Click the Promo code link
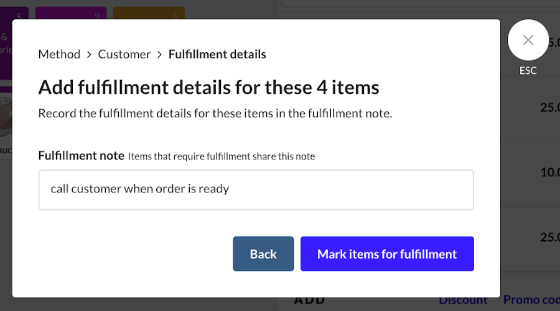The width and height of the screenshot is (560, 311). pos(531,300)
